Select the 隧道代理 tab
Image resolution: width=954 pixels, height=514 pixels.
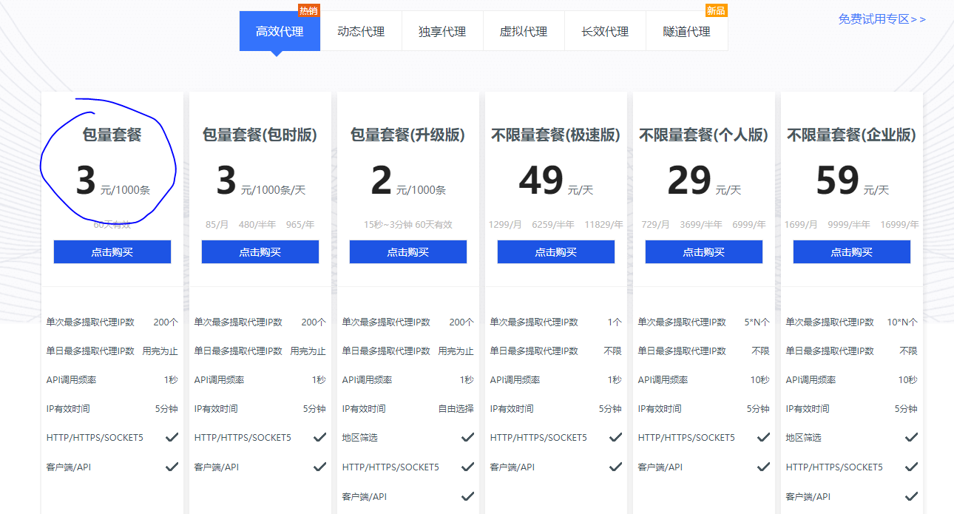(x=687, y=31)
